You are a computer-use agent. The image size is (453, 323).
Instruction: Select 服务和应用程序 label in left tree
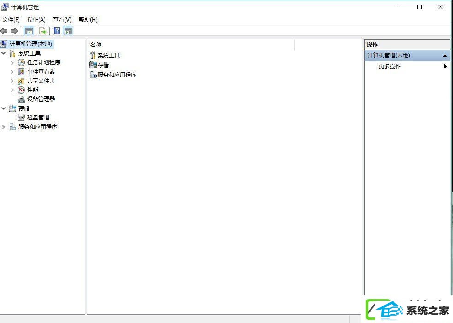pos(37,127)
